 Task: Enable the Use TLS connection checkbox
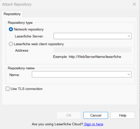point(8,89)
